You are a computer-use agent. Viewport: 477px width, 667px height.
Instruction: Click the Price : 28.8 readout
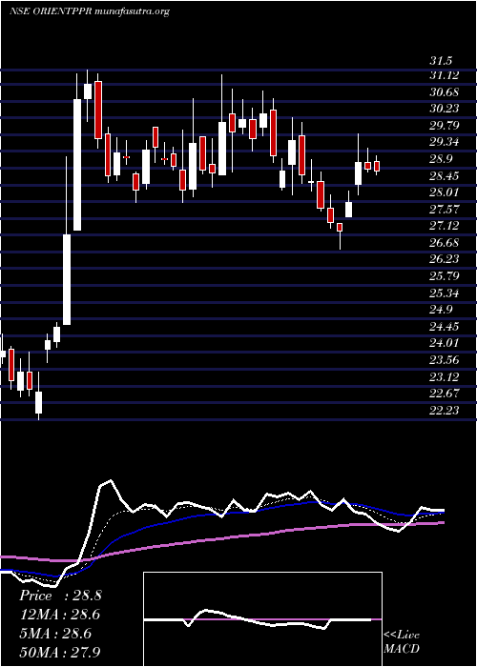point(60,596)
